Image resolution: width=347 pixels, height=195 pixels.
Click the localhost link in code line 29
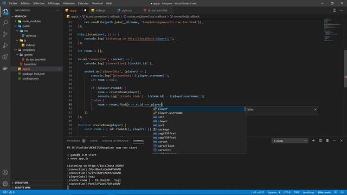click(x=148, y=38)
